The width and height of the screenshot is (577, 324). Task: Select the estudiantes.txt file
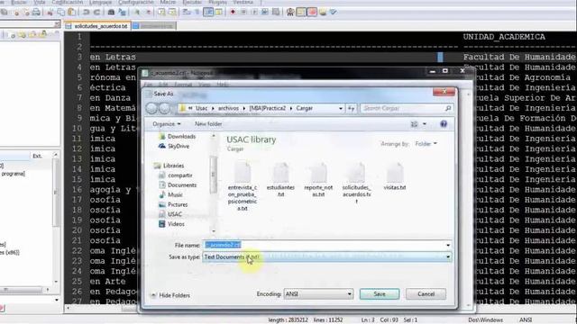[280, 180]
